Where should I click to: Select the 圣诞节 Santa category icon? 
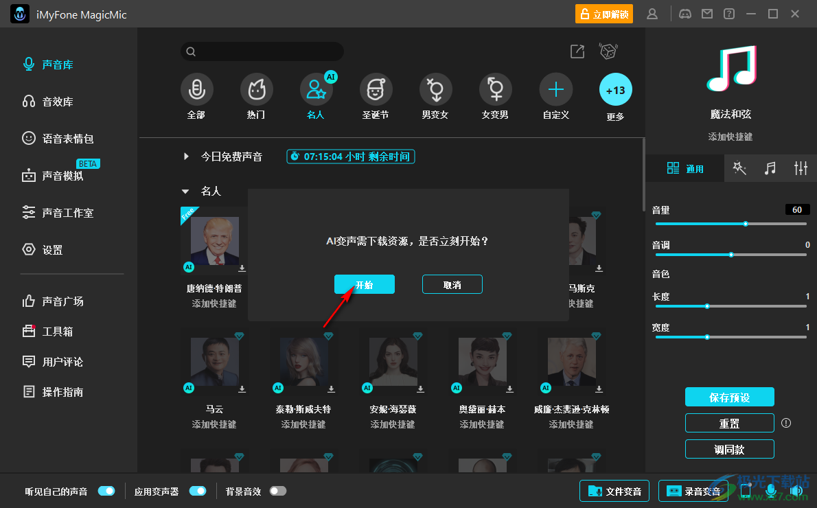coord(376,90)
